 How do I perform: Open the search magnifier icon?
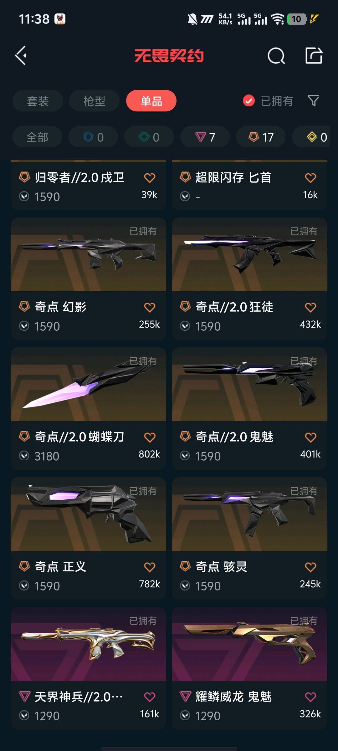pyautogui.click(x=276, y=56)
